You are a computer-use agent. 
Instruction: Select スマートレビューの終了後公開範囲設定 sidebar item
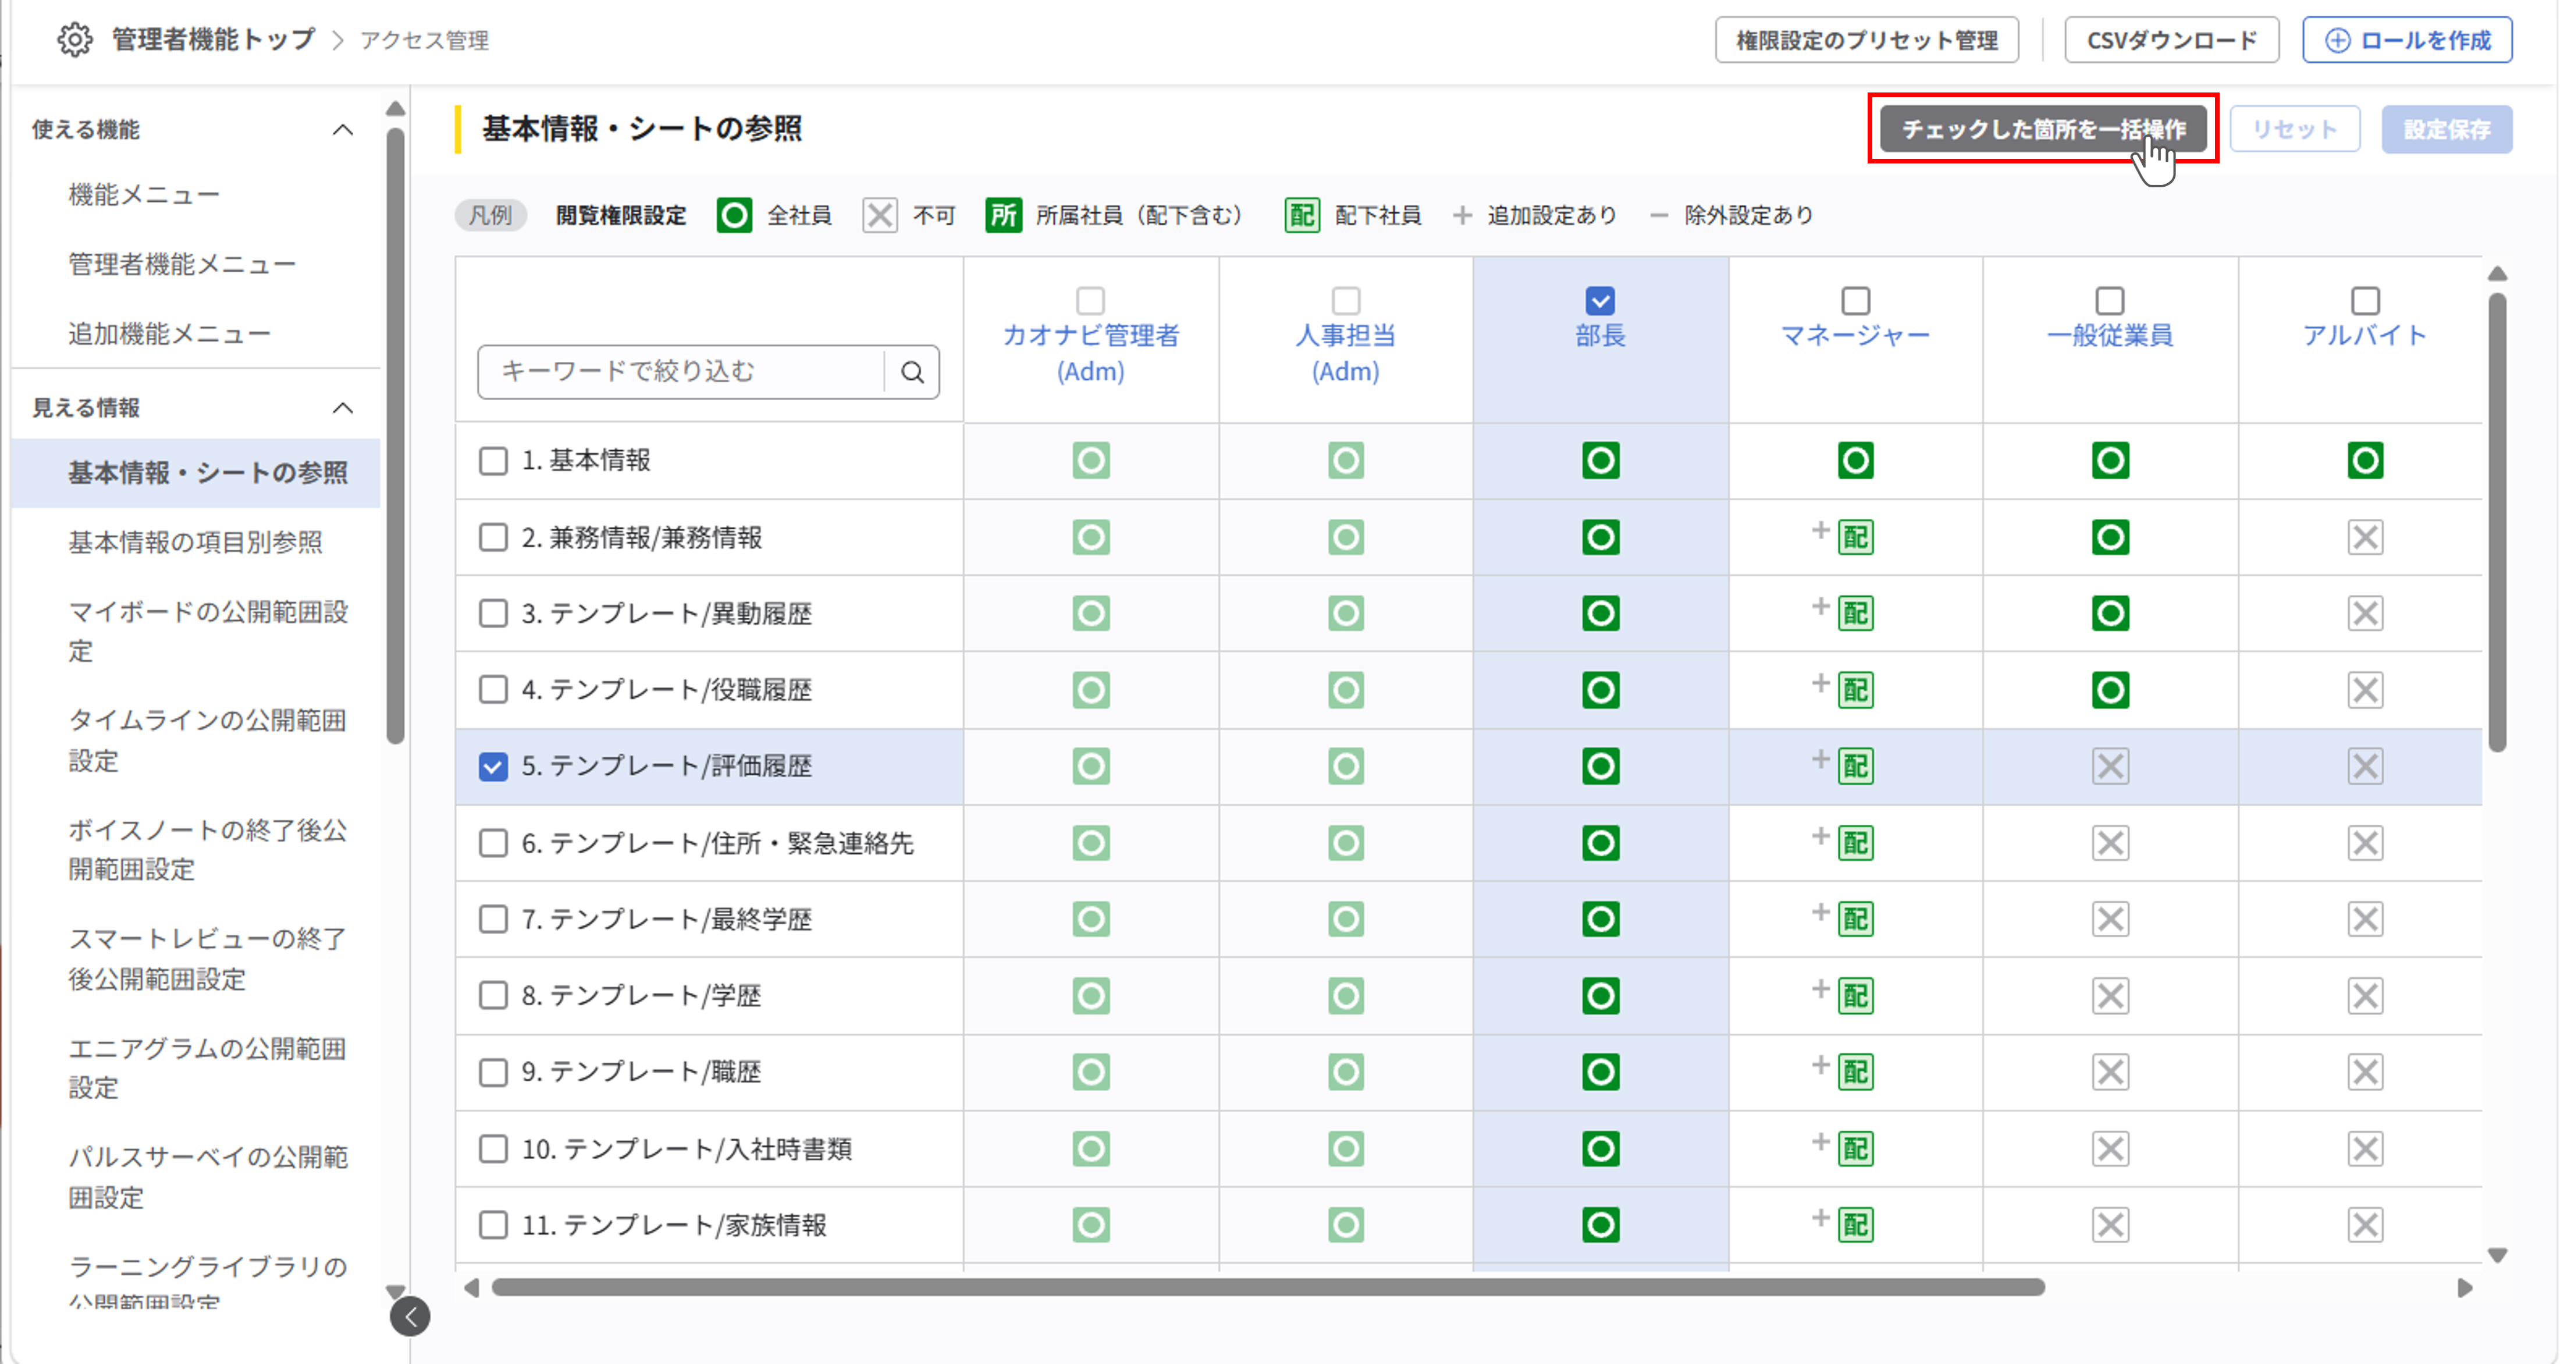(208, 959)
